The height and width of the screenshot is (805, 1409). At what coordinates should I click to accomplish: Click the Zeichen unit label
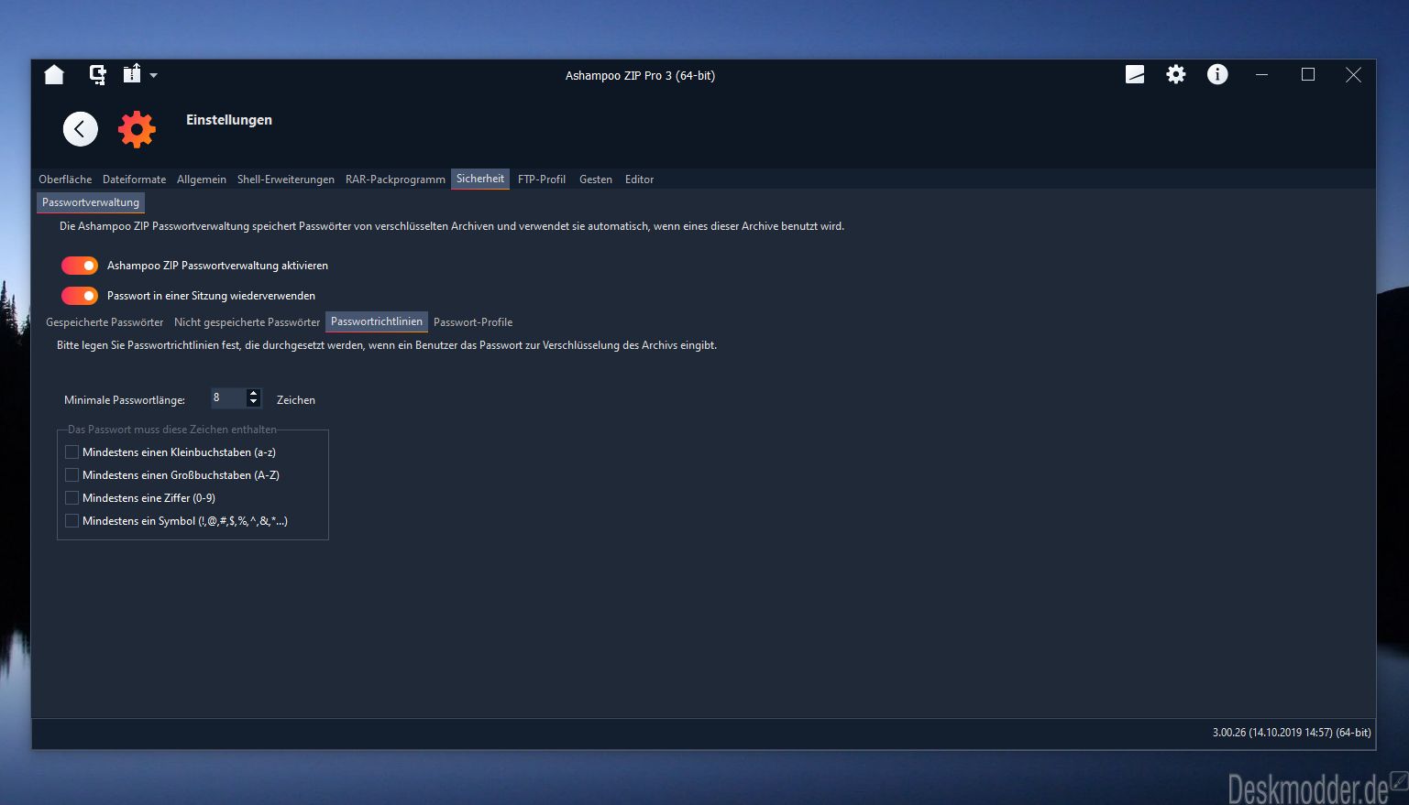(296, 400)
